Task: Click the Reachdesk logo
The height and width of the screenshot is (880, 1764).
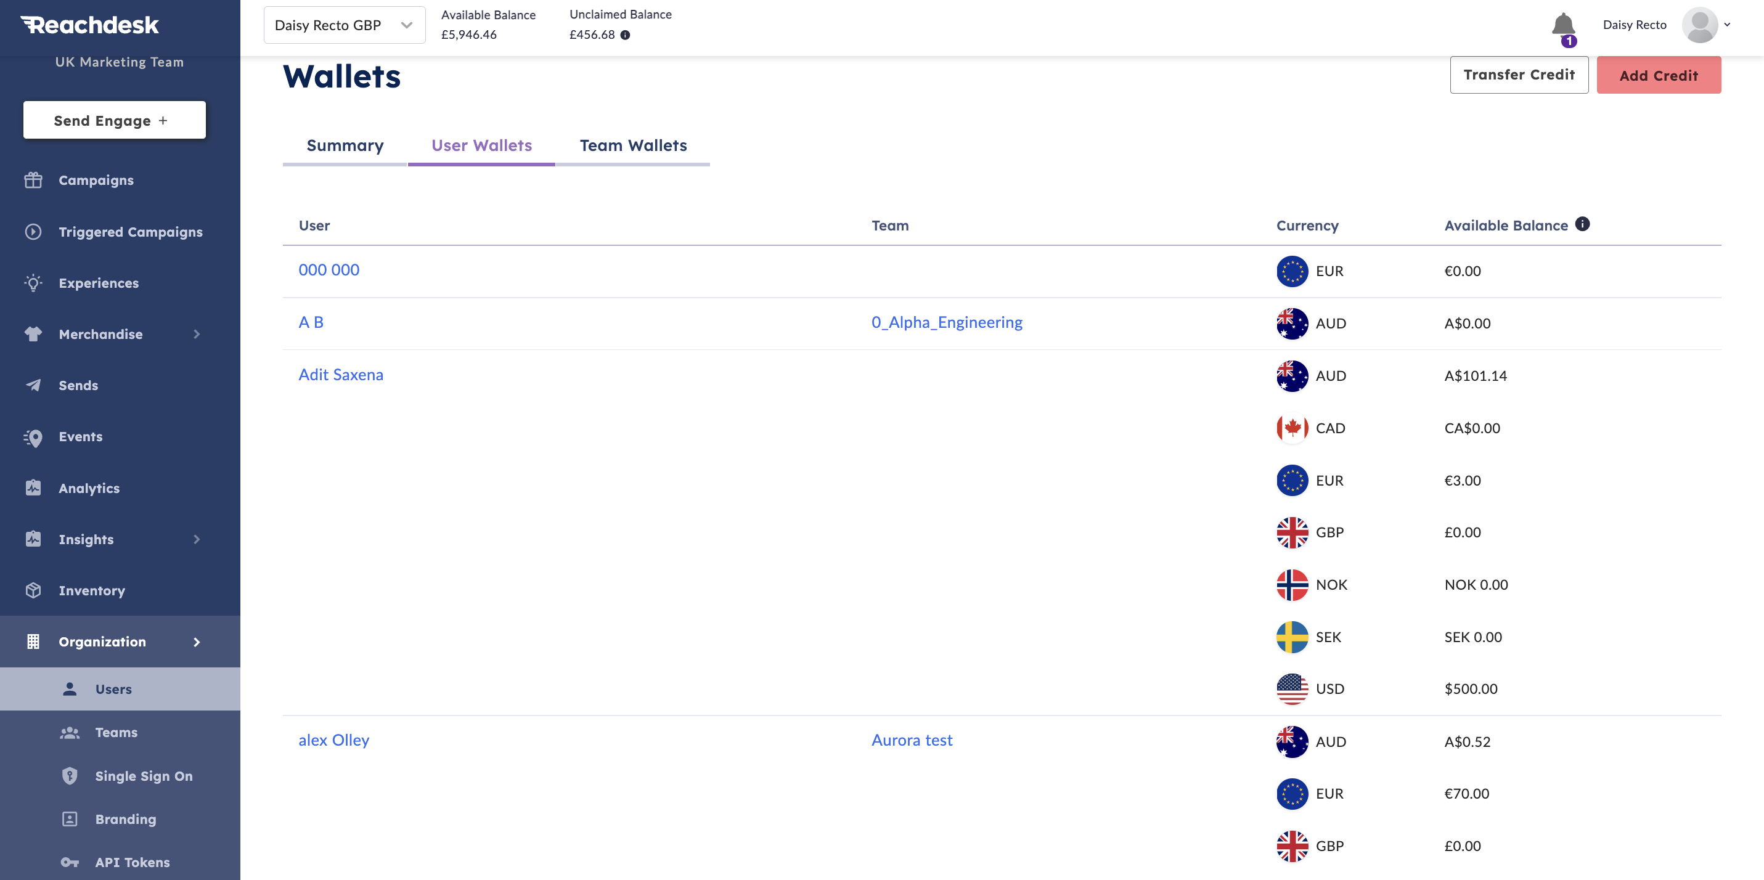Action: click(90, 25)
